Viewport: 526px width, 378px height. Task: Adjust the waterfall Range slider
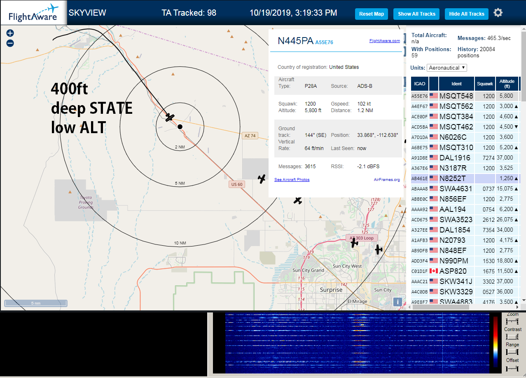point(512,352)
